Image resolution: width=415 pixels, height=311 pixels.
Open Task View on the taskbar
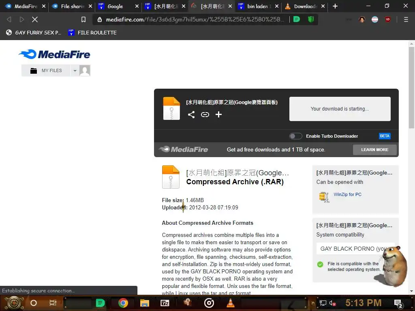53,303
